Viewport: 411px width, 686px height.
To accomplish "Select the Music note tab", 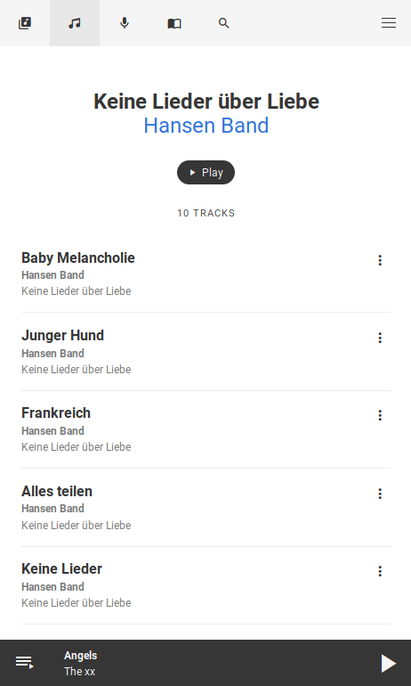I will click(75, 23).
